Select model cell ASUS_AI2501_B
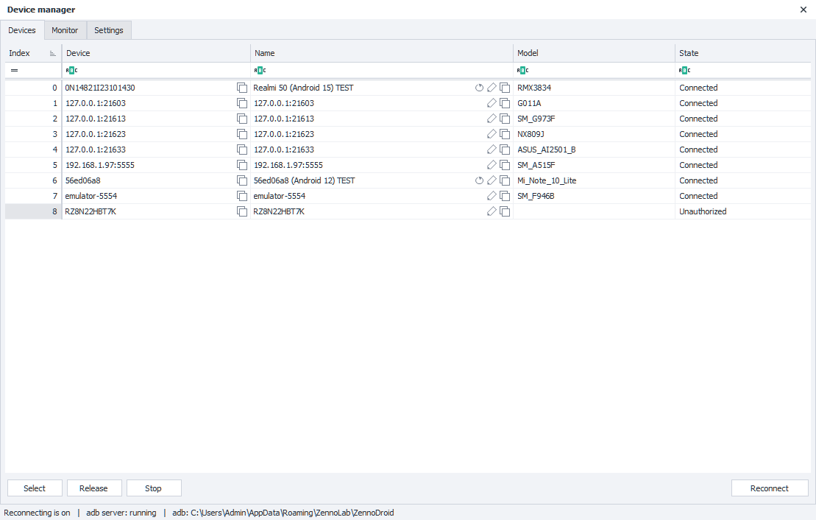 click(x=594, y=150)
